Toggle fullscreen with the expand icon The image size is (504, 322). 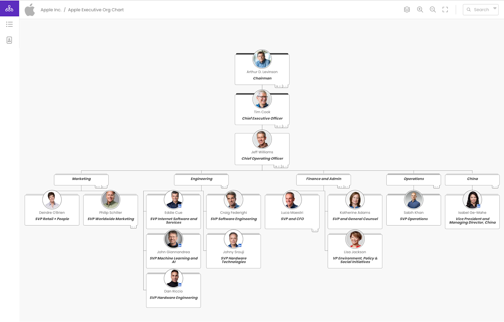pyautogui.click(x=445, y=10)
